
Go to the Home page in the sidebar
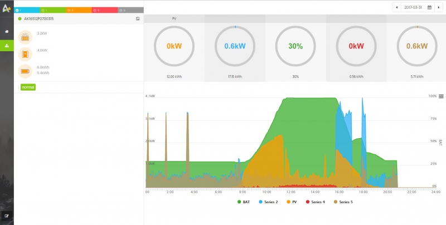click(7, 32)
